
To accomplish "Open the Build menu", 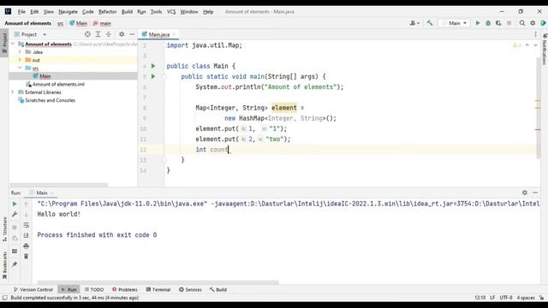I will click(x=127, y=11).
